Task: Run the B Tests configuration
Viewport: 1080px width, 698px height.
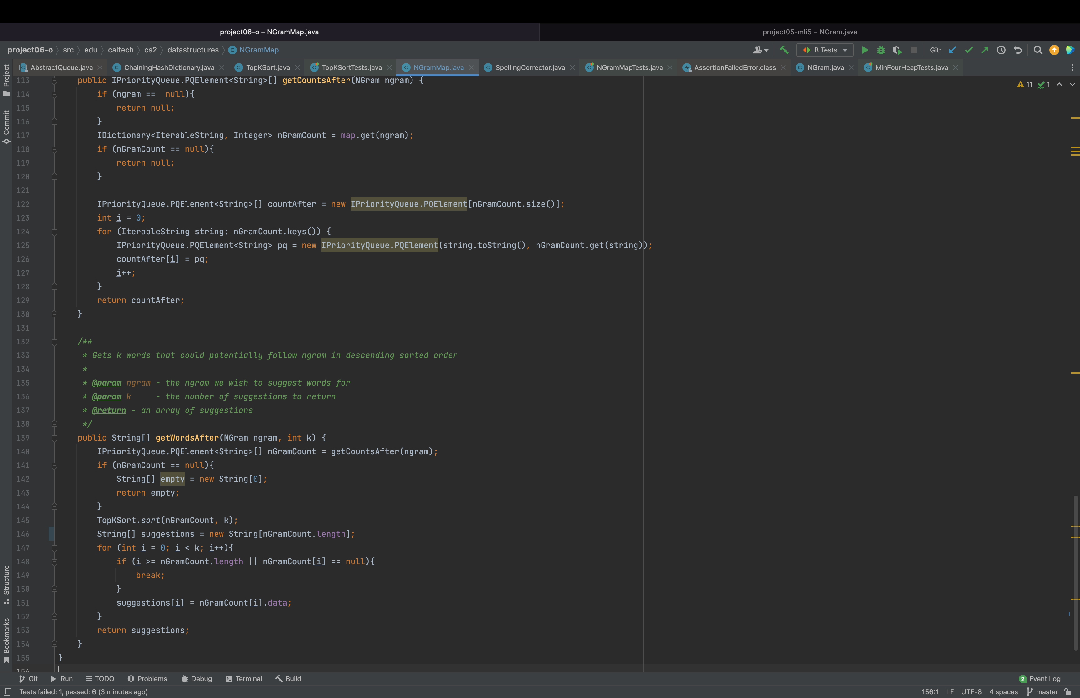Action: click(x=865, y=50)
